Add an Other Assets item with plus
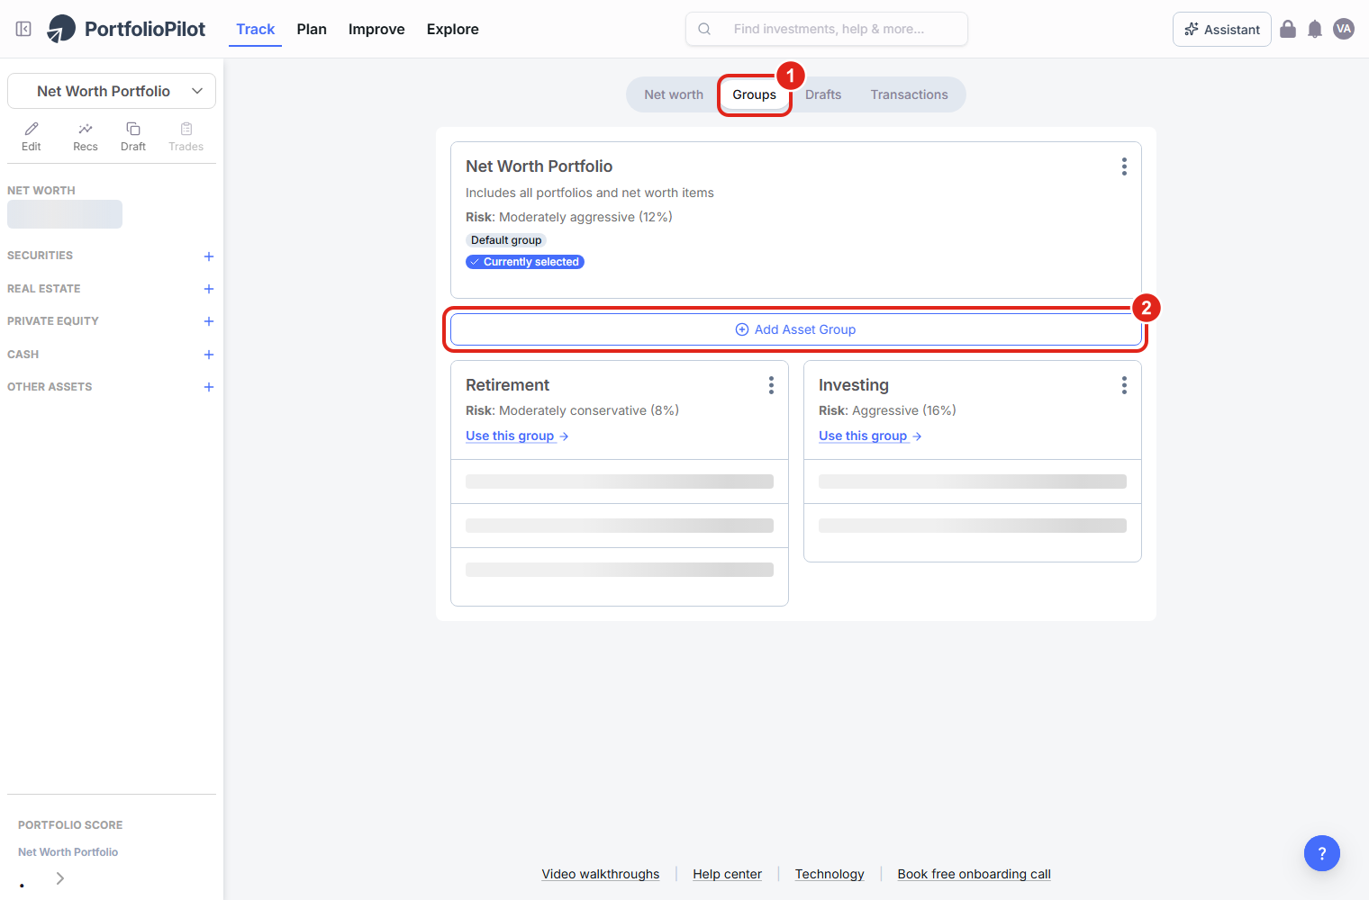 tap(209, 387)
